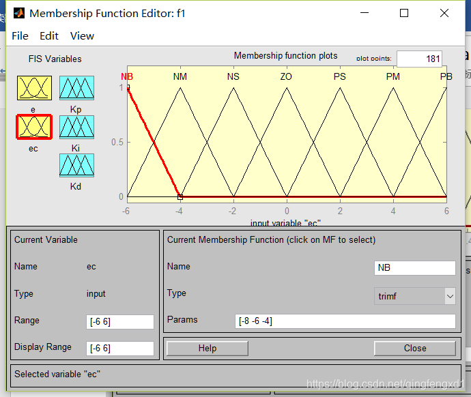Open the File menu

(x=20, y=36)
